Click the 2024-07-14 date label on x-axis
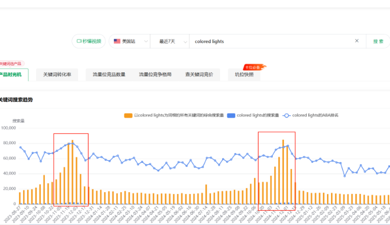The height and width of the screenshot is (225, 390). click(x=199, y=214)
